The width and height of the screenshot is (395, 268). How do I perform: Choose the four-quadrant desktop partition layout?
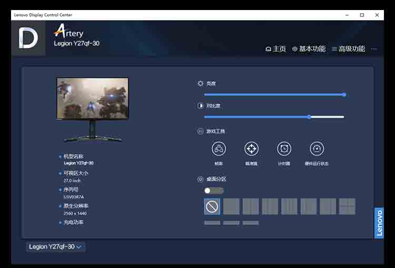point(347,206)
